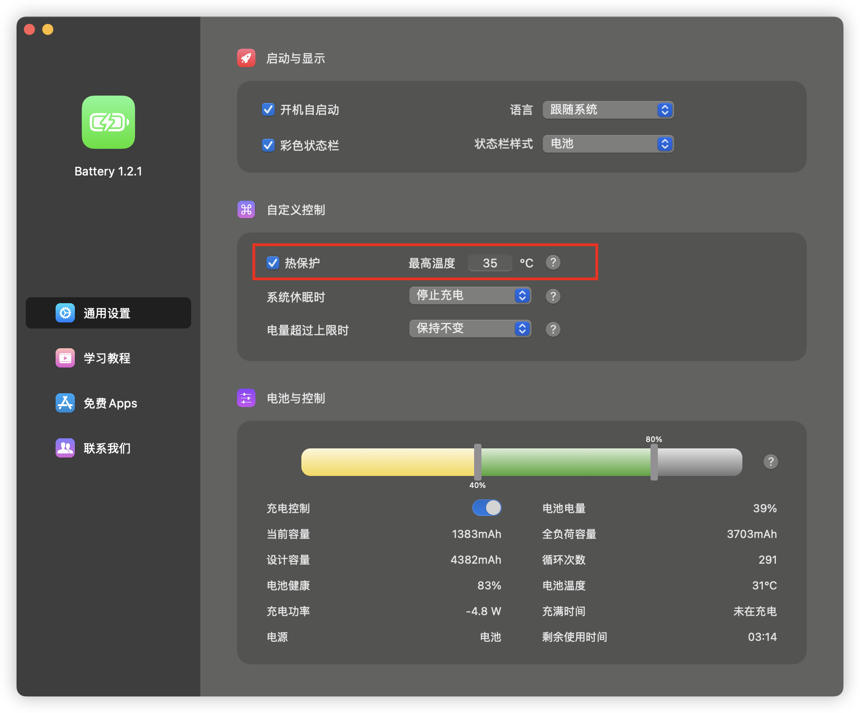Uncheck the 开机自启动 checkbox
This screenshot has width=860, height=713.
[x=268, y=110]
